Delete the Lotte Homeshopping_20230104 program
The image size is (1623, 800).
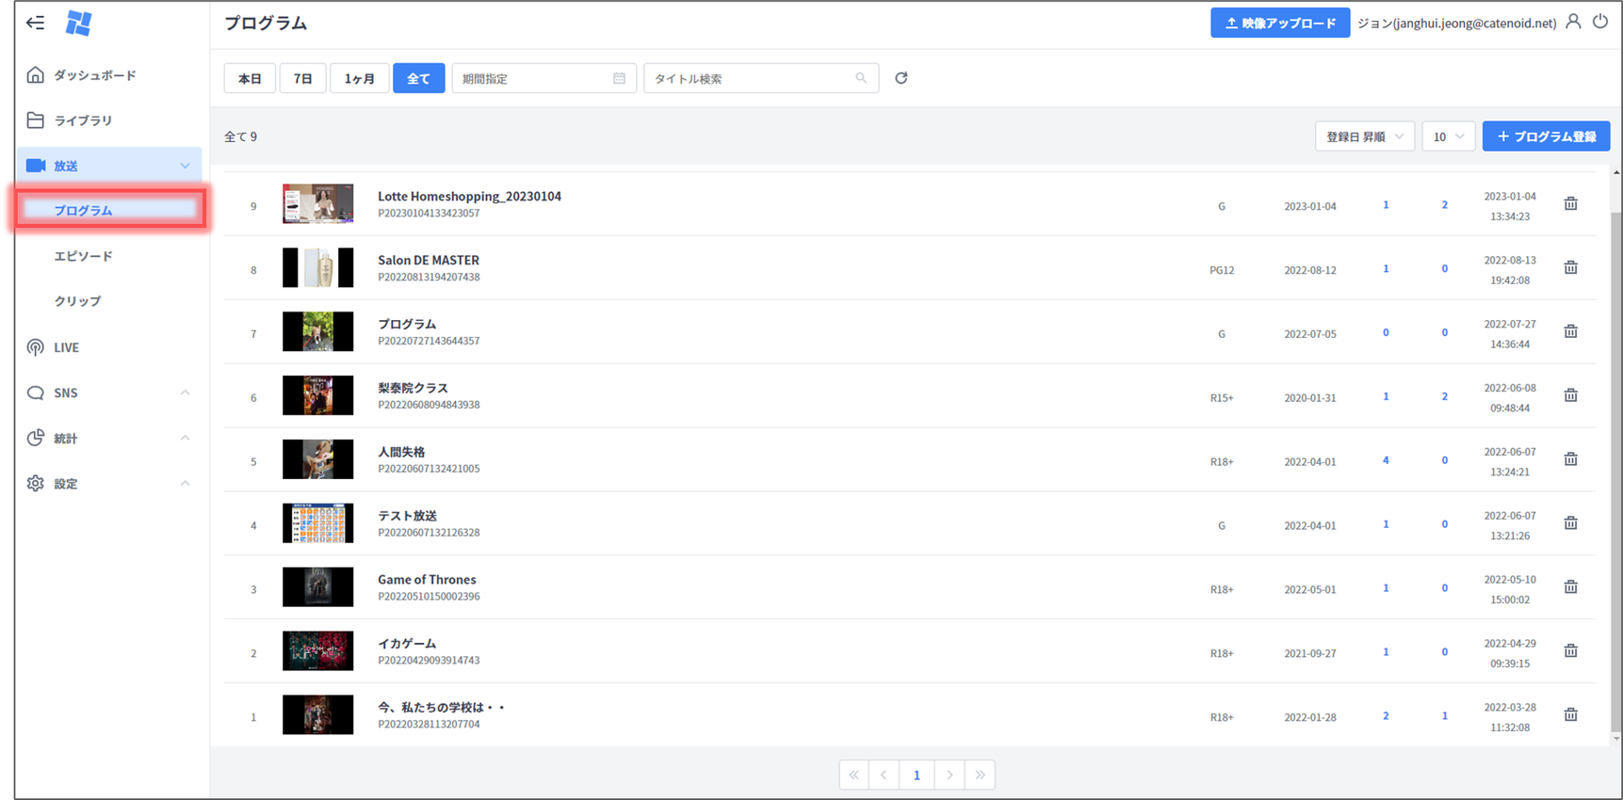pyautogui.click(x=1570, y=204)
